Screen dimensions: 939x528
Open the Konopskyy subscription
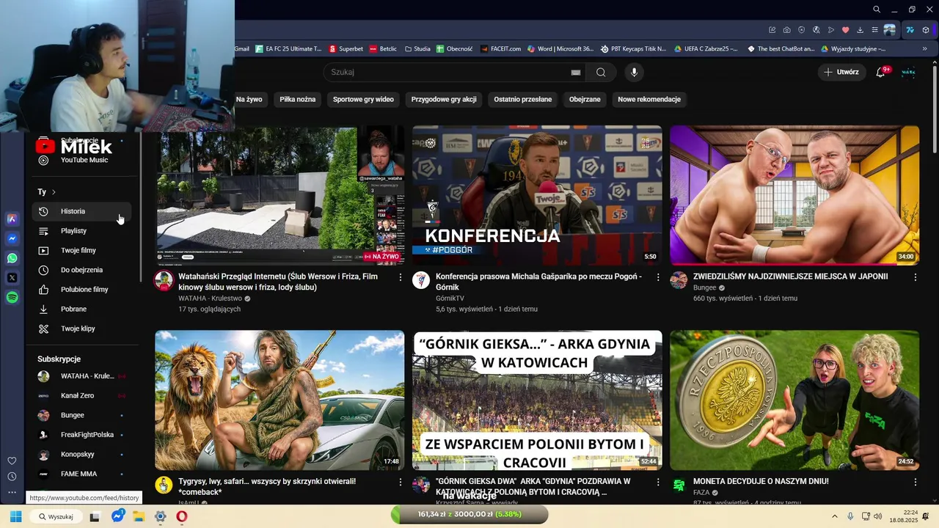click(x=81, y=455)
